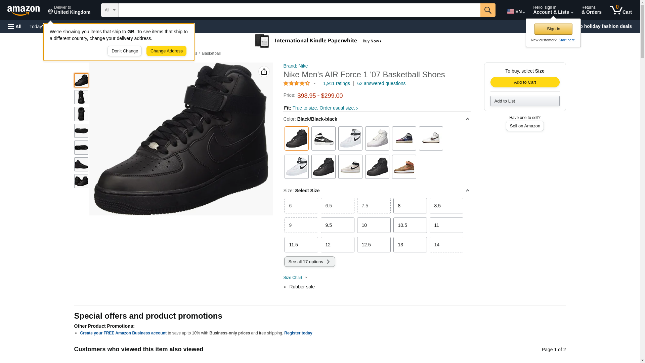Click the share icon on product image
The height and width of the screenshot is (363, 645).
[x=264, y=72]
